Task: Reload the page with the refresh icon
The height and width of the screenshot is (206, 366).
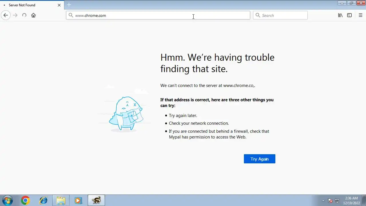Action: click(x=24, y=15)
